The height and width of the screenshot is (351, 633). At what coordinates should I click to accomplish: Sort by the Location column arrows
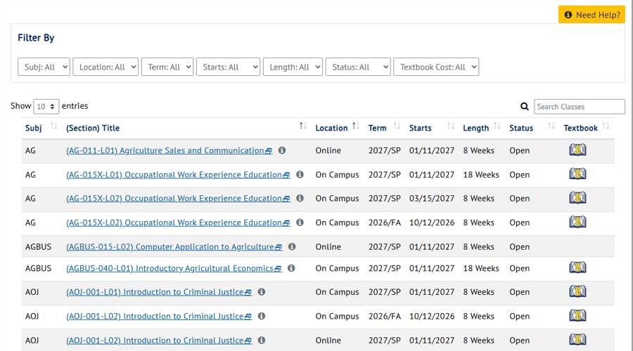356,126
